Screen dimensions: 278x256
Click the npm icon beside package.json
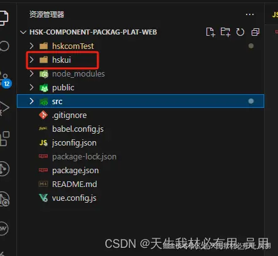[x=43, y=170]
